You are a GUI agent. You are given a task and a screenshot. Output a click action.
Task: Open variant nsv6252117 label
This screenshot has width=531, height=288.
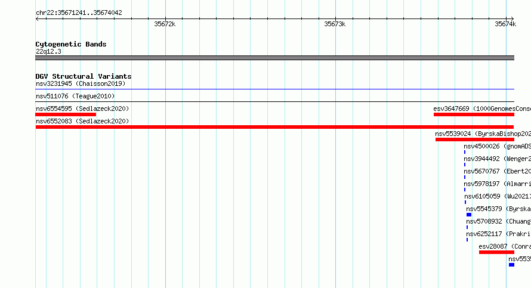(x=499, y=234)
